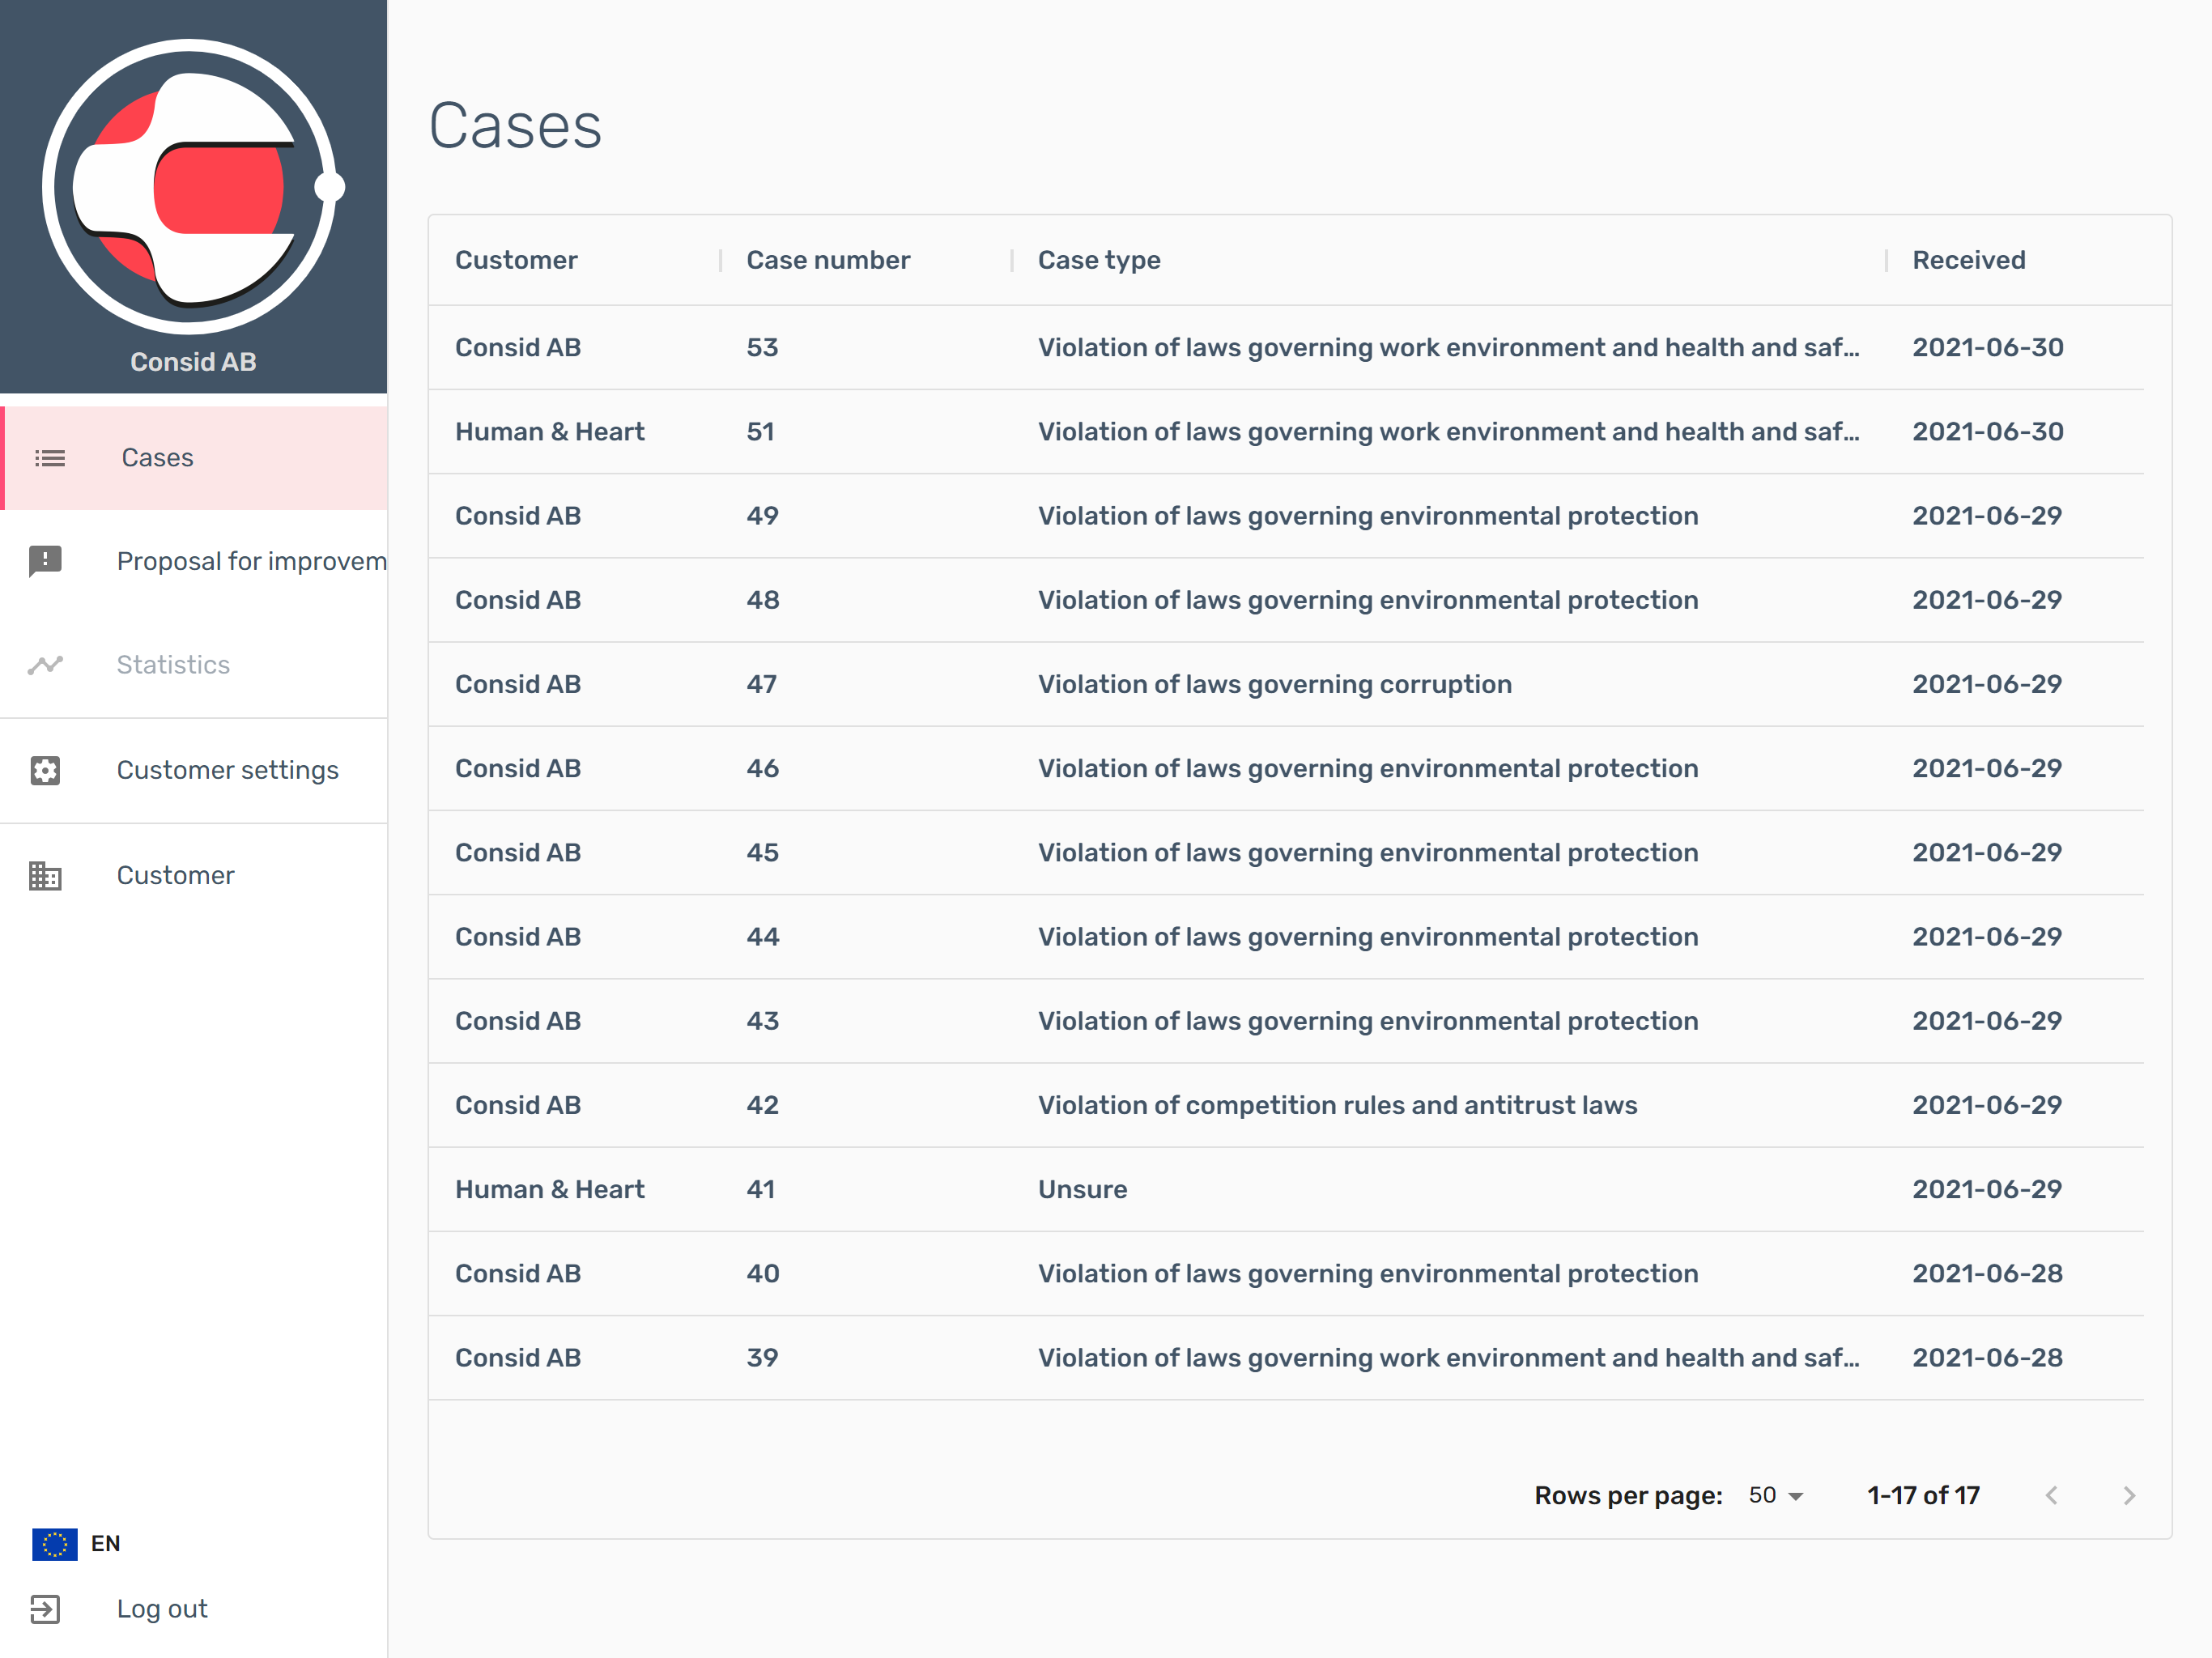Screen dimensions: 2212x1658
Task: Open Customer settings menu item
Action: click(x=194, y=770)
